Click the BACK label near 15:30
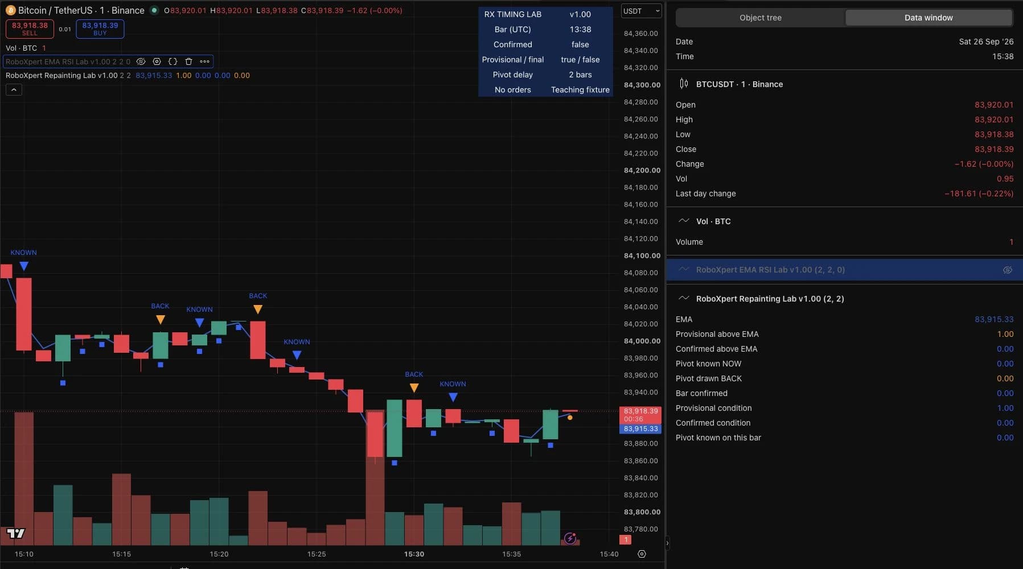 coord(414,374)
